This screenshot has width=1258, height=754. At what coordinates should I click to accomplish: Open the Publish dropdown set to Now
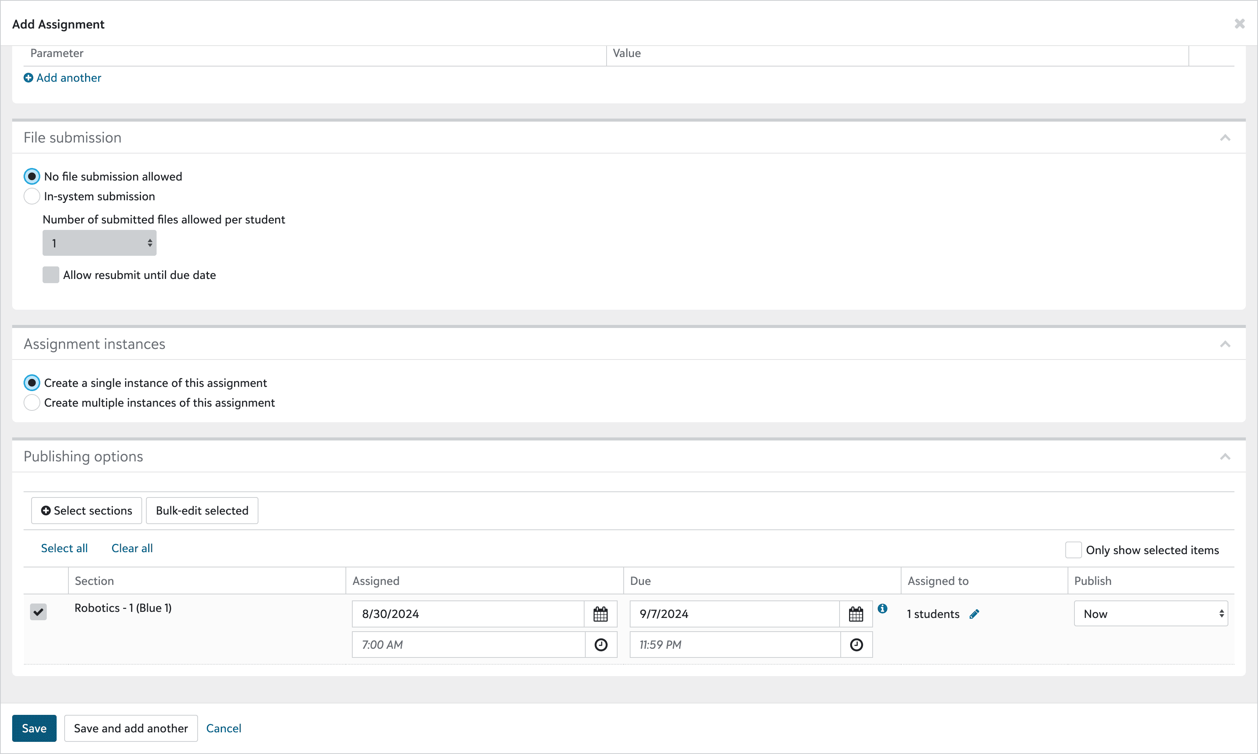[x=1151, y=614]
